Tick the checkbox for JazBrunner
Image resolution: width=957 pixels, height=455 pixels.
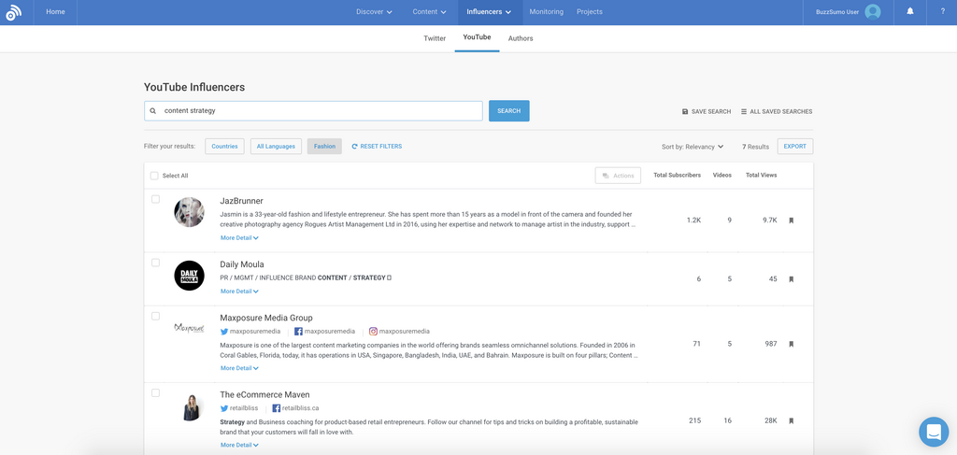pos(155,199)
